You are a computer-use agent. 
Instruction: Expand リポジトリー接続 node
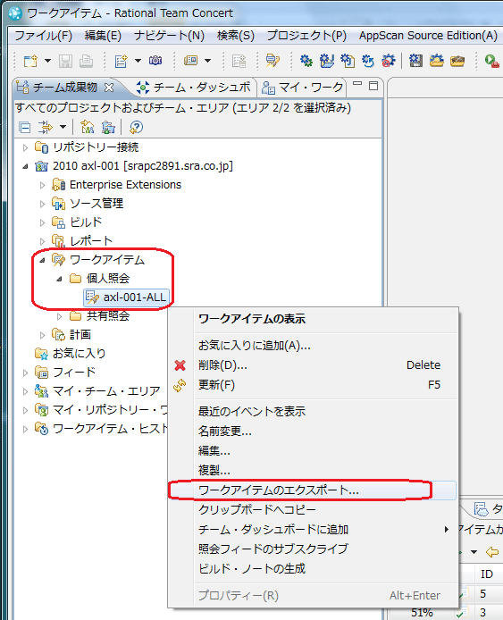[25, 147]
